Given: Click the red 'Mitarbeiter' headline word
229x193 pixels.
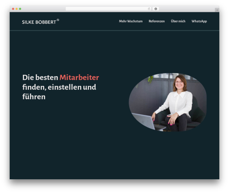Looking at the screenshot, I should (x=79, y=78).
